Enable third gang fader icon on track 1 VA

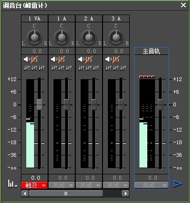click(42, 68)
